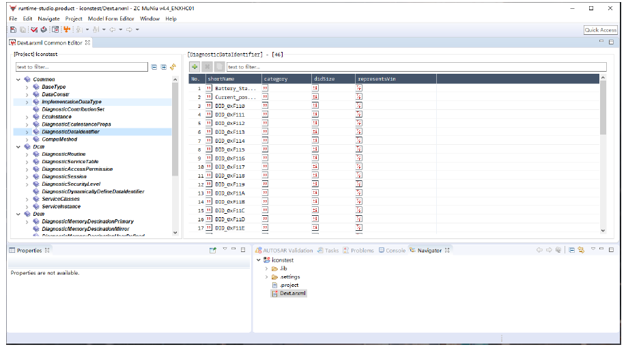Expand the ServiceClasses tree node
This screenshot has height=347, width=626.
(x=27, y=199)
